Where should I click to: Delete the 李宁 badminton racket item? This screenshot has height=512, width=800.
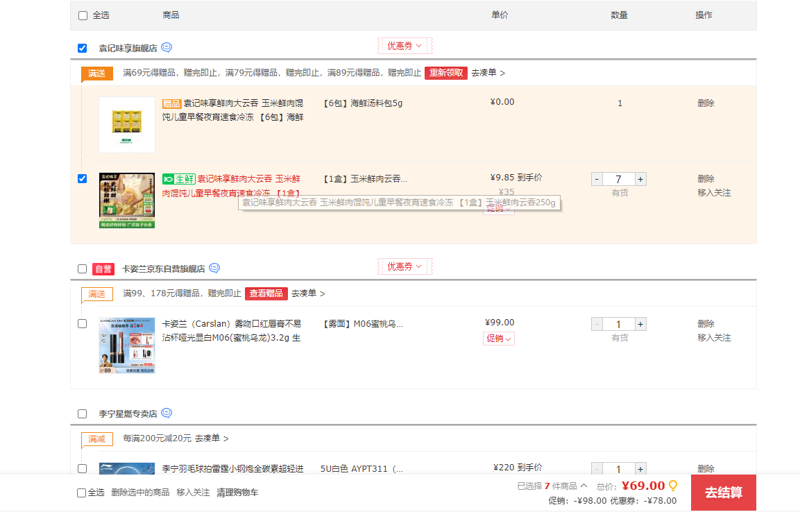pyautogui.click(x=706, y=469)
